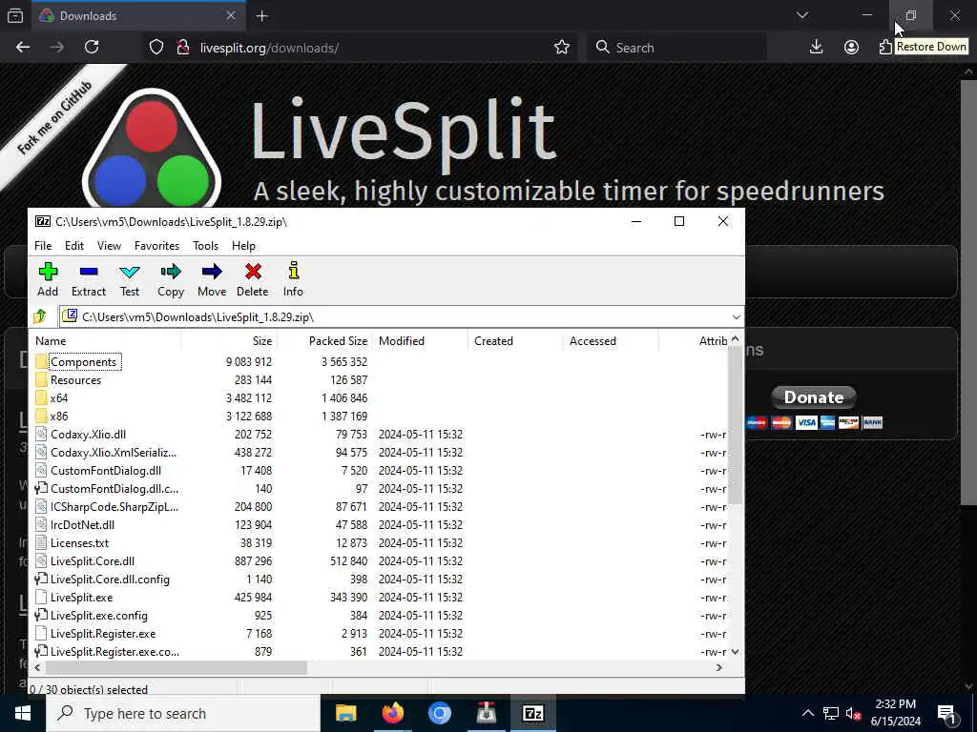The height and width of the screenshot is (732, 977).
Task: Open the Info toolbar icon
Action: pyautogui.click(x=293, y=279)
